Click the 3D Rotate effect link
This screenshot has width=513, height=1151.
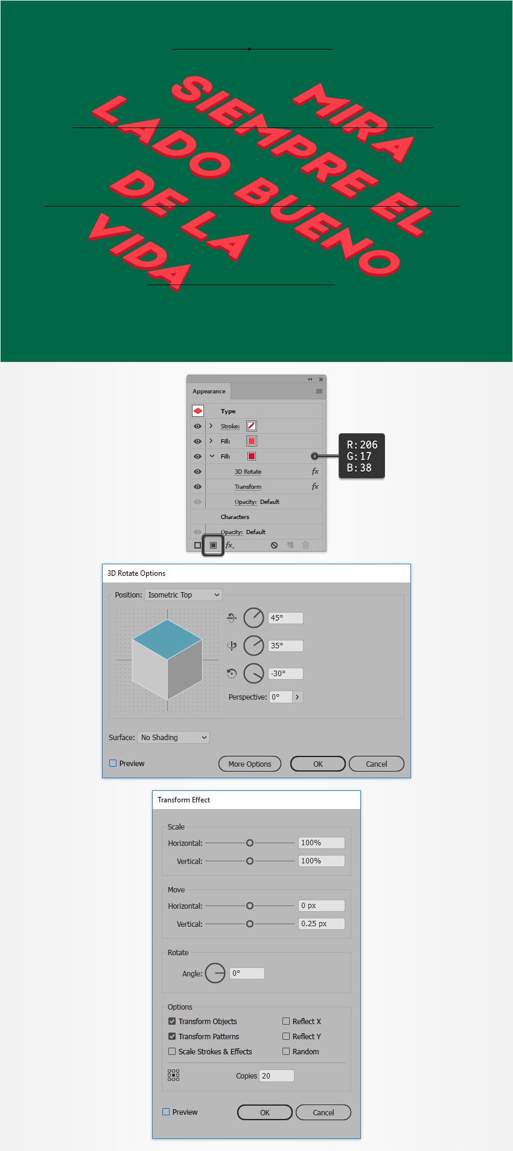pos(248,471)
